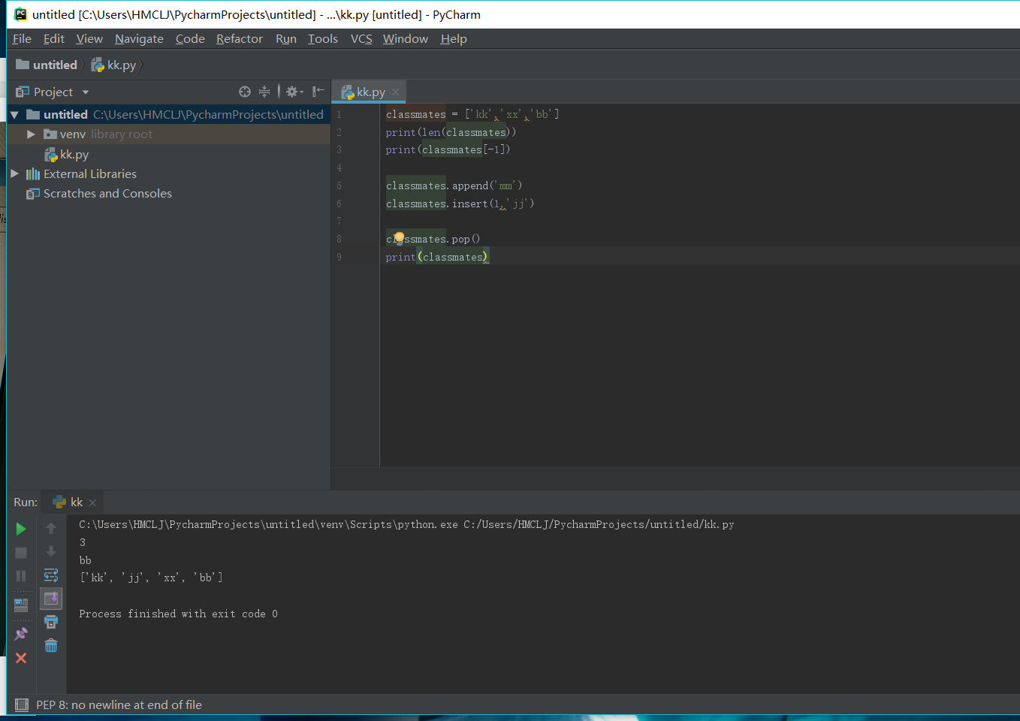
Task: Hide the Project tool window
Action: tap(318, 92)
